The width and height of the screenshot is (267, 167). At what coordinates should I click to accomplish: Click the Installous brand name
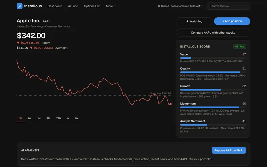click(x=33, y=6)
